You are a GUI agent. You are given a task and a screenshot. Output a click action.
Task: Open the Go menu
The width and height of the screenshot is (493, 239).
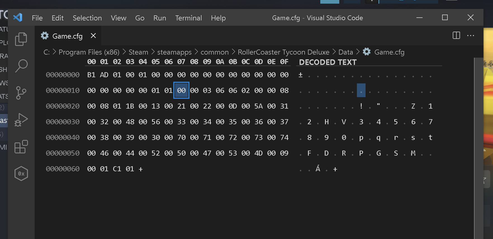click(x=140, y=18)
